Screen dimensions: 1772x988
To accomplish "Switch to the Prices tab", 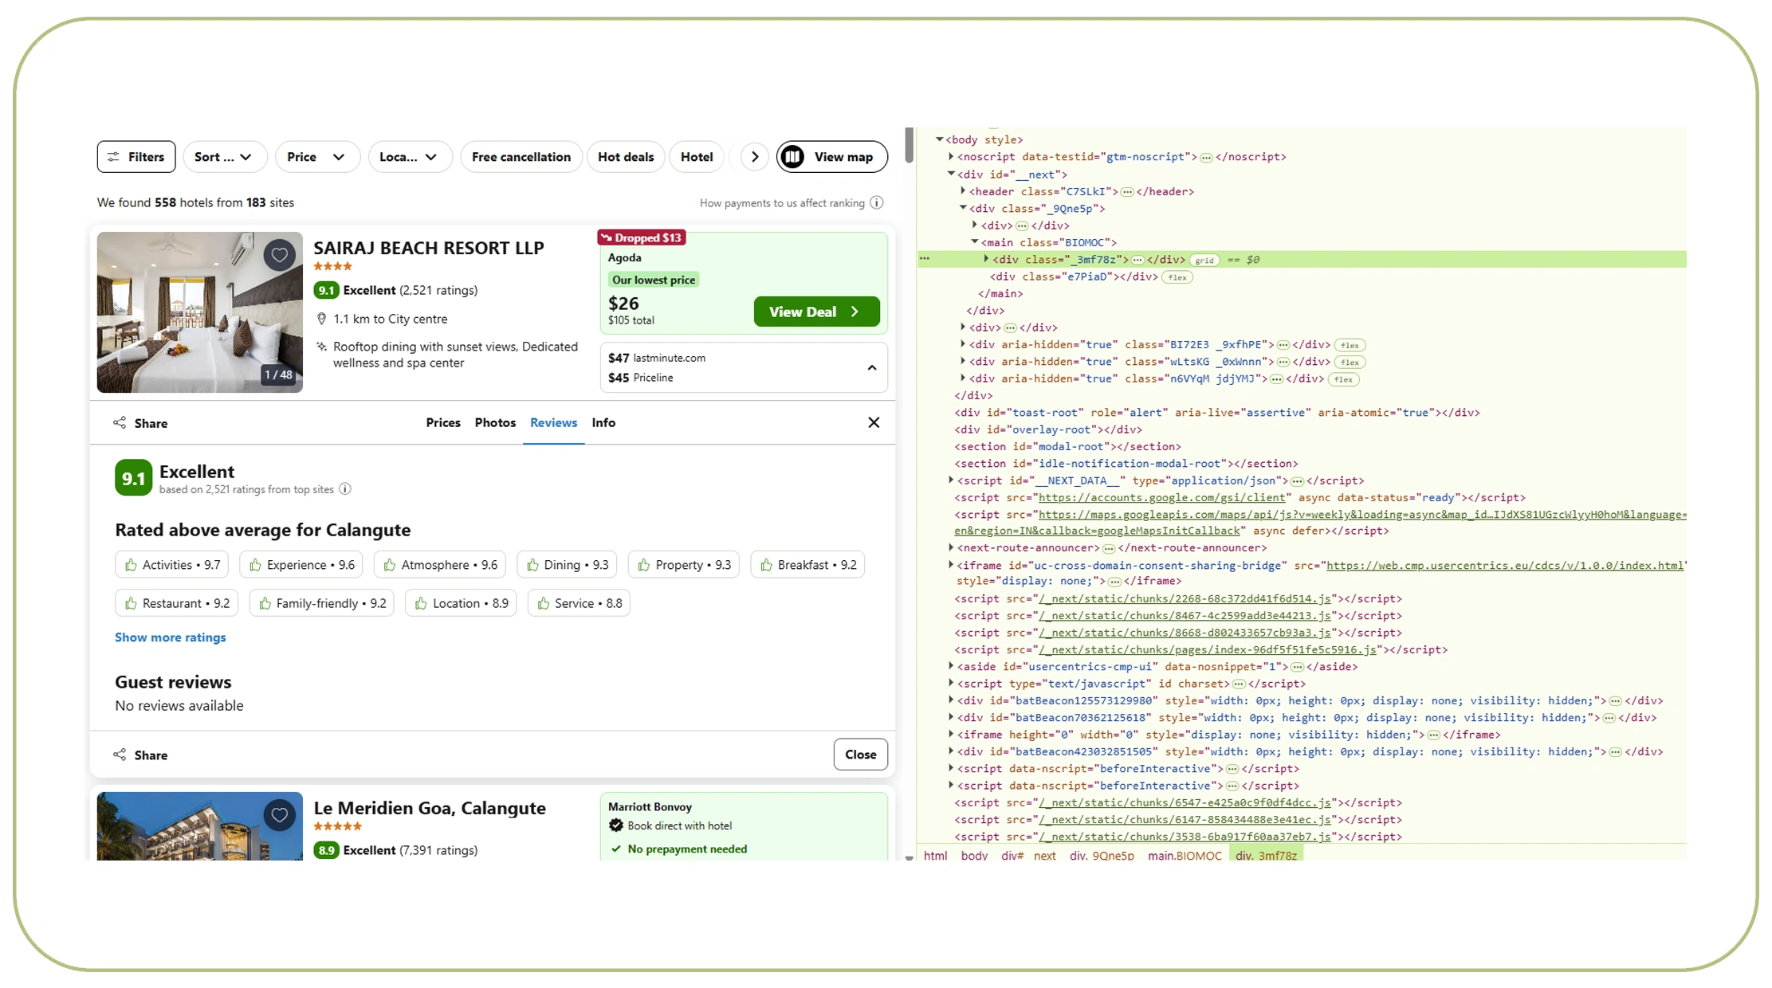I will point(443,422).
